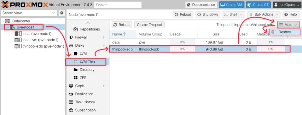Click the Disks drive icon
This screenshot has height=115, width=302.
tap(71, 45)
